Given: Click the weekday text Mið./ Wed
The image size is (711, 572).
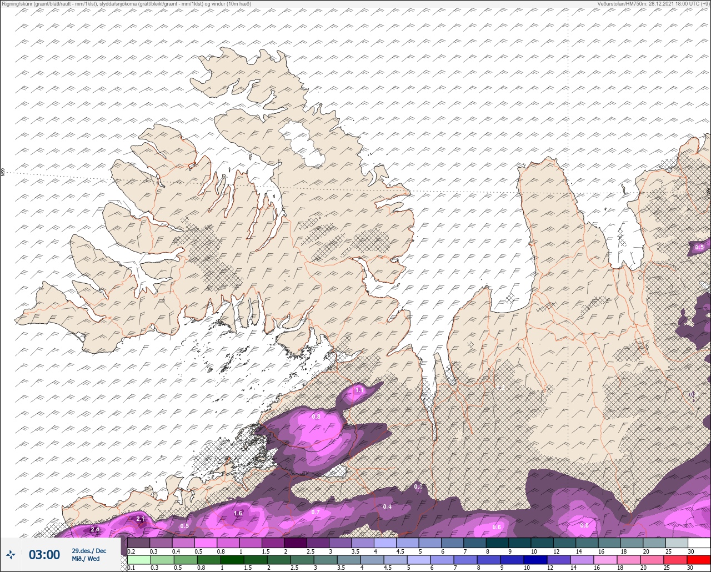Looking at the screenshot, I should [x=86, y=559].
